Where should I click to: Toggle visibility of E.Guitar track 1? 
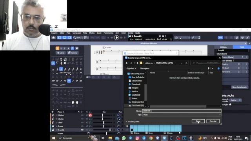(x=82, y=115)
